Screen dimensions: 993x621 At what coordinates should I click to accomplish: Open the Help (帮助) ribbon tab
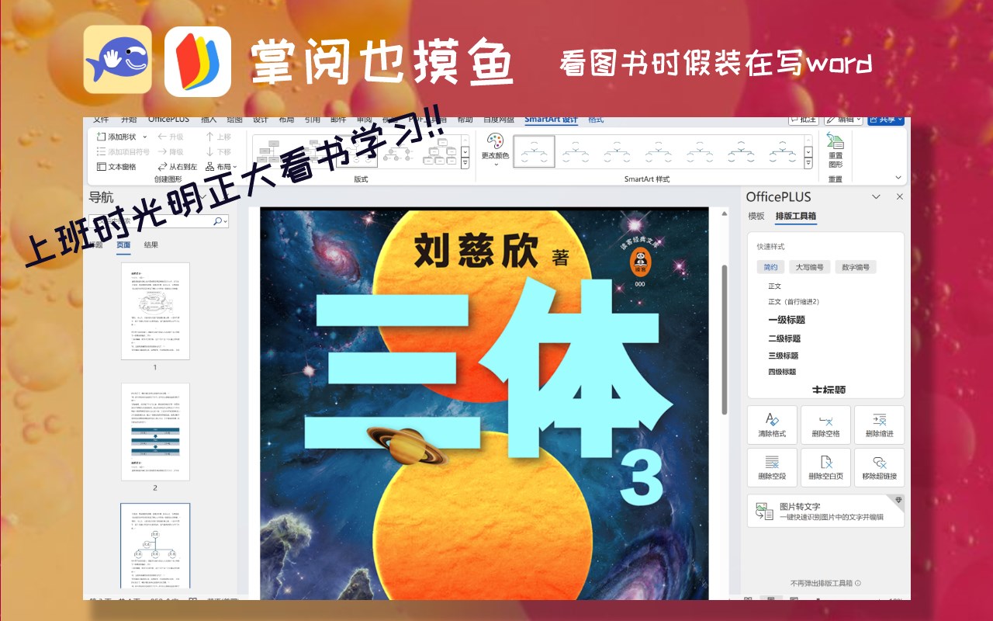[x=465, y=120]
